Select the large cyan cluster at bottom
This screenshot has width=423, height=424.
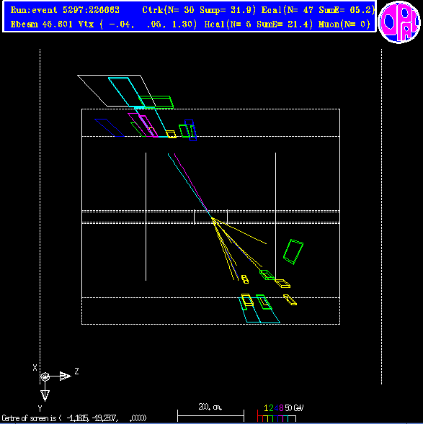click(x=259, y=310)
